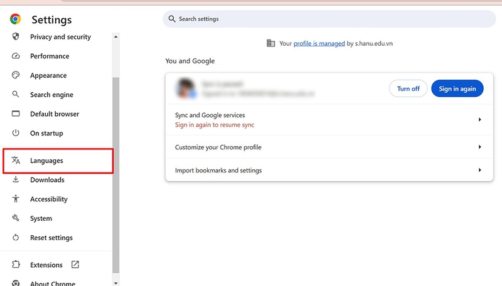Follow the profile is managed link
Image resolution: width=502 pixels, height=286 pixels.
[319, 43]
